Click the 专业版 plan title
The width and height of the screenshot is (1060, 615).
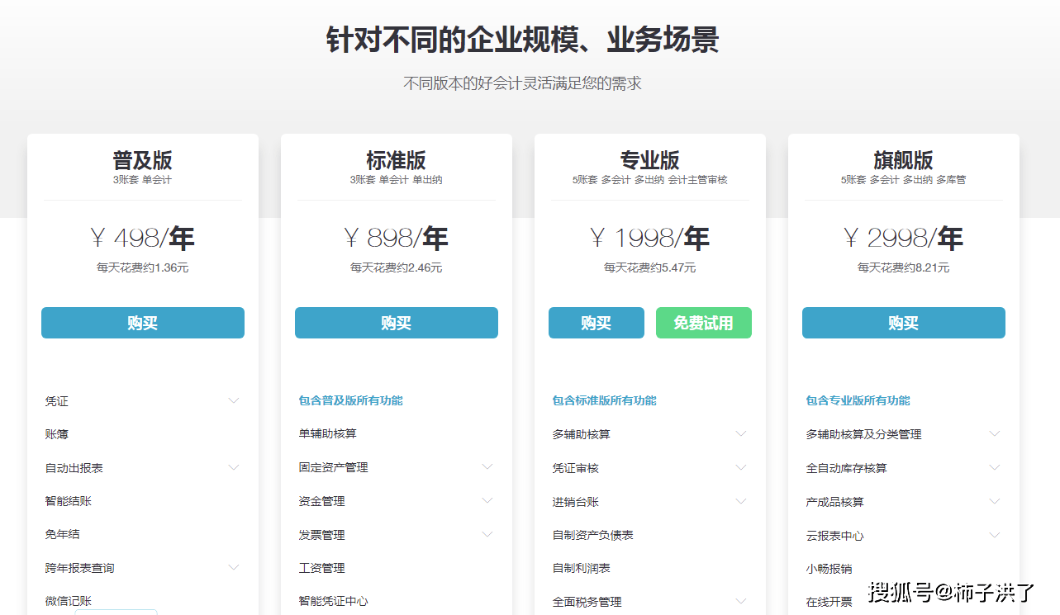coord(650,159)
